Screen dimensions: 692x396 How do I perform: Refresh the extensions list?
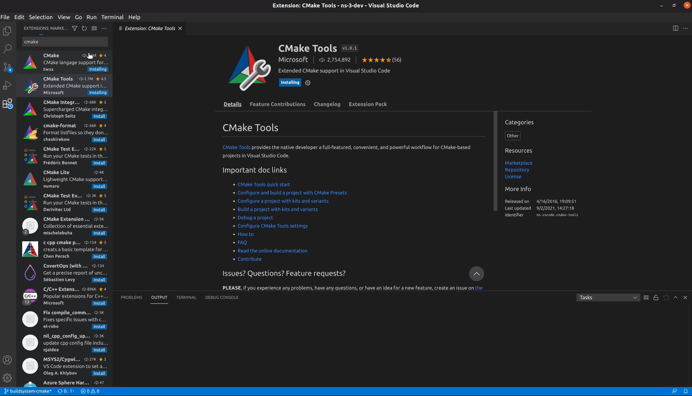(x=84, y=28)
